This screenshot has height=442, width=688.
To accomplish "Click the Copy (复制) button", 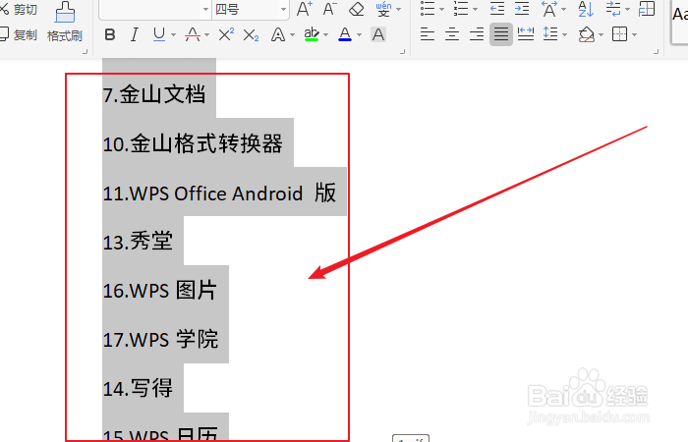I will tap(19, 34).
